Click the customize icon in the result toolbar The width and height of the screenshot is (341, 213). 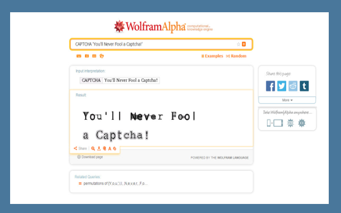tap(104, 149)
